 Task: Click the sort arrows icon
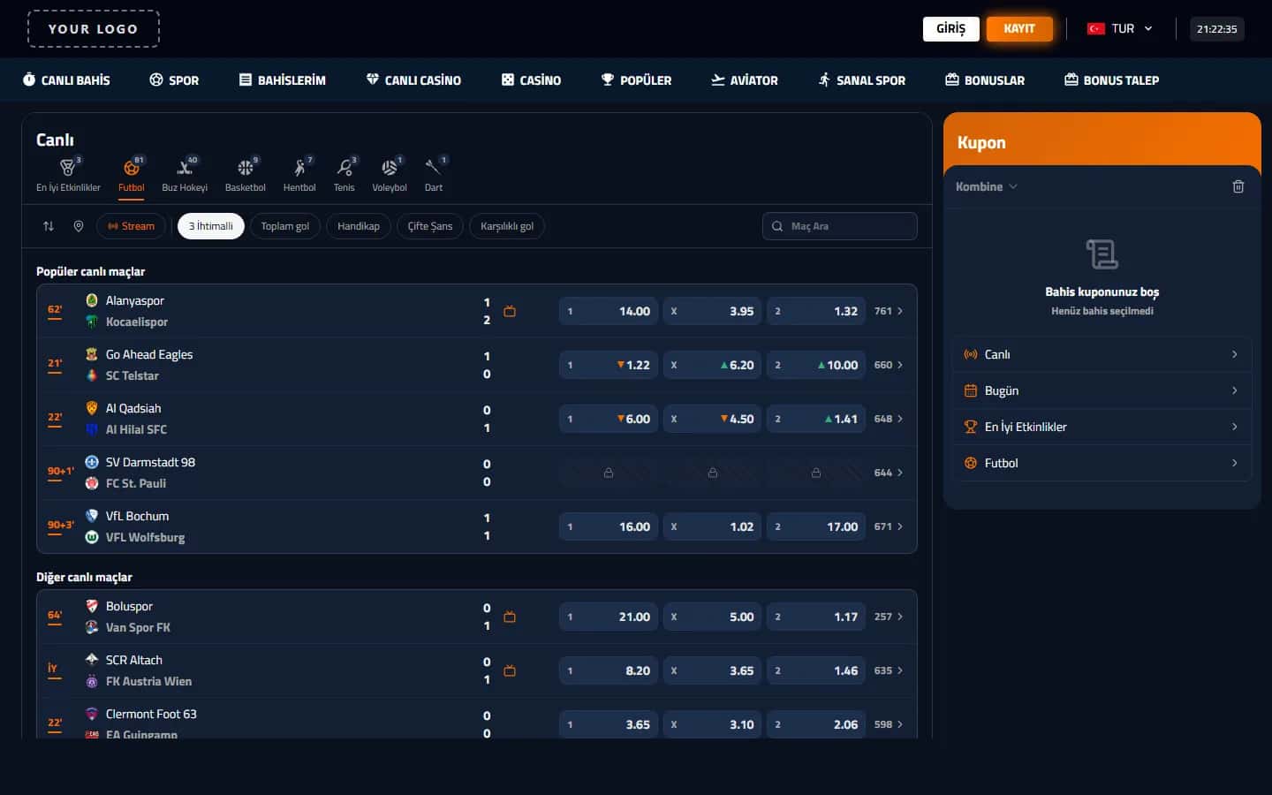tap(49, 226)
